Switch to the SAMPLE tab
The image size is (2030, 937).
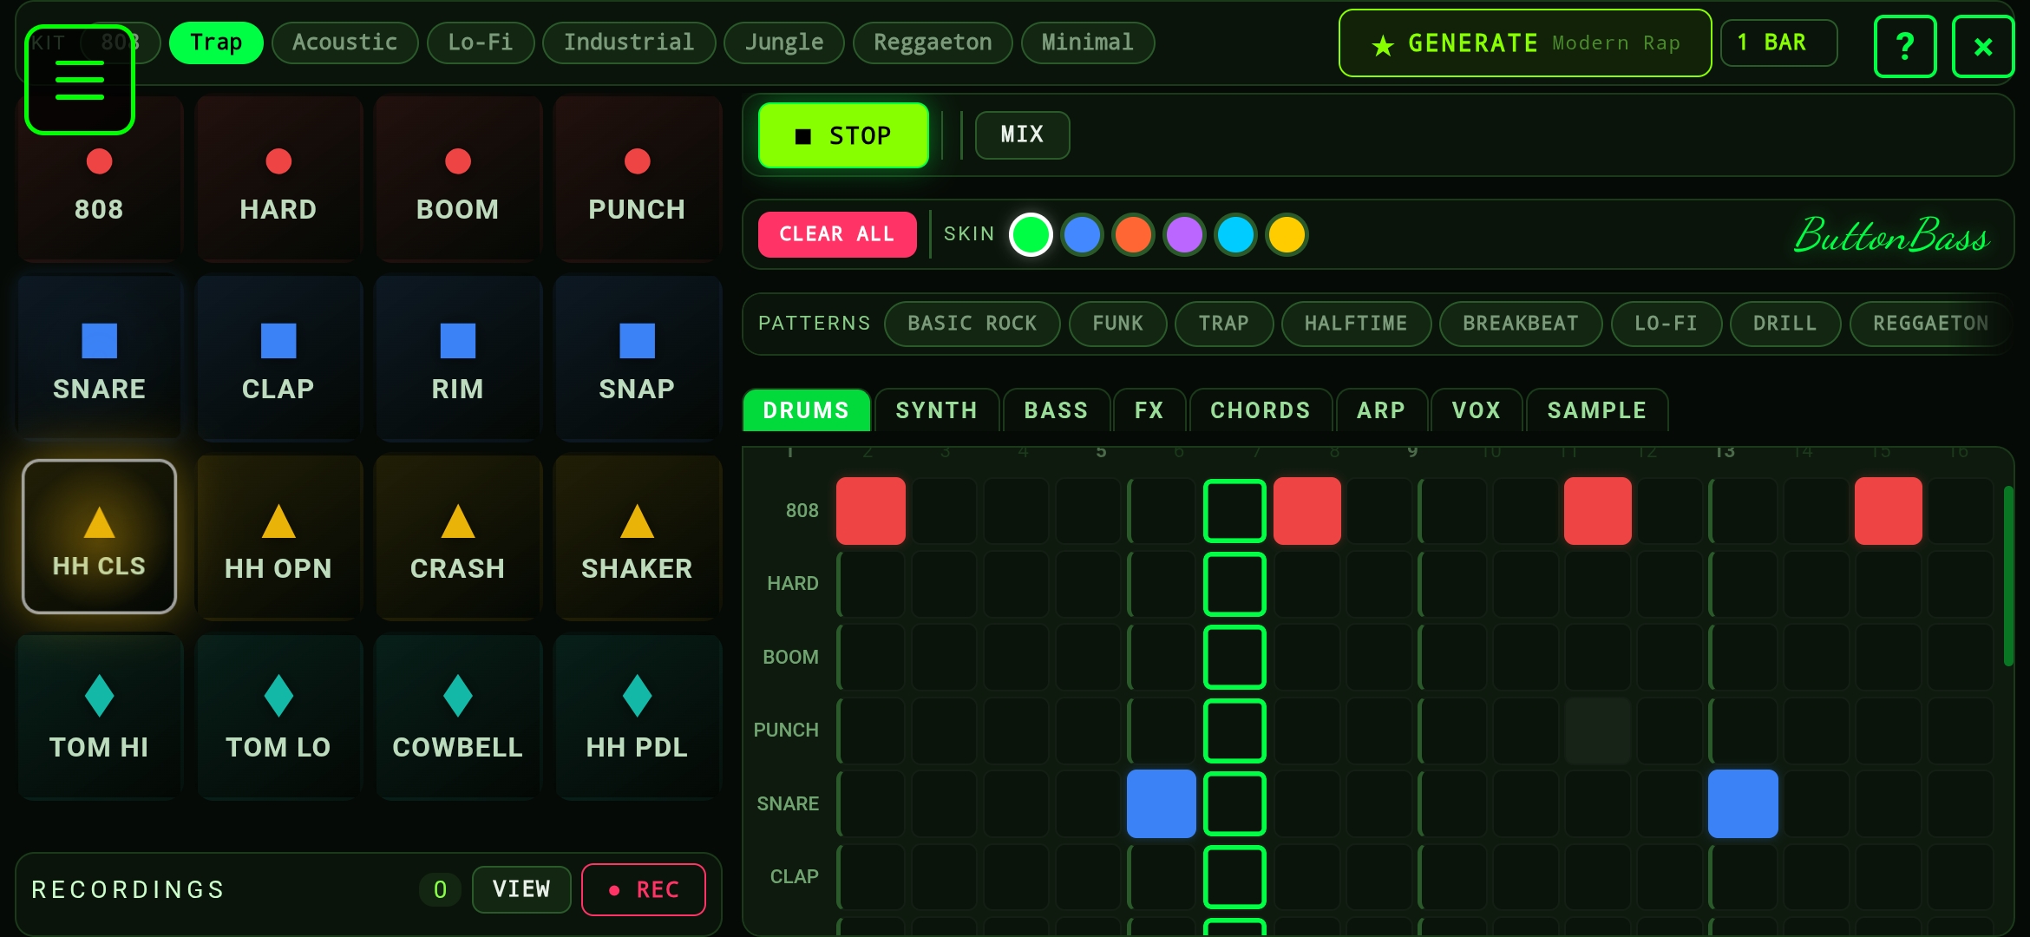1596,410
